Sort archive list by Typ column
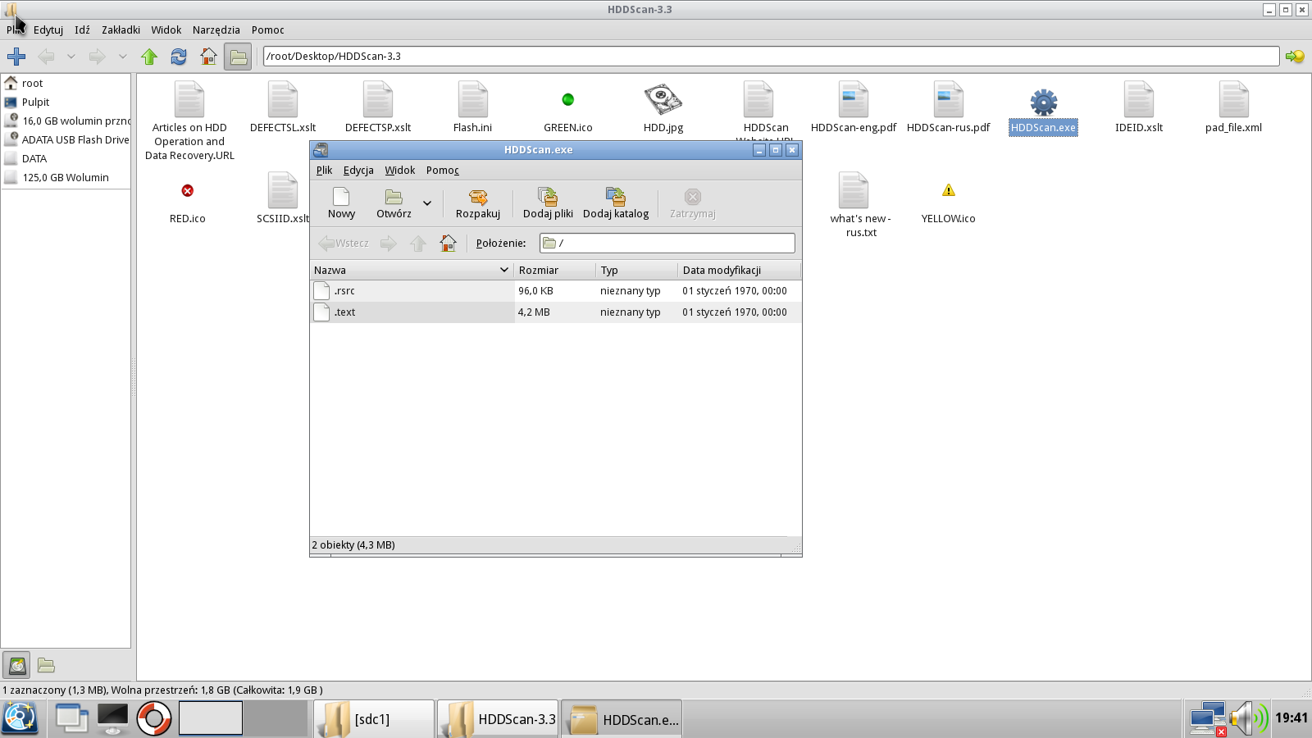The height and width of the screenshot is (738, 1312). (x=637, y=270)
